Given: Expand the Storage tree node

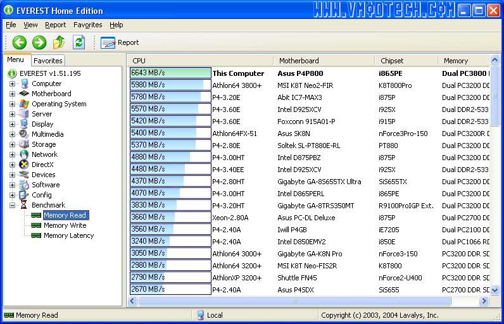Looking at the screenshot, I should pos(12,144).
